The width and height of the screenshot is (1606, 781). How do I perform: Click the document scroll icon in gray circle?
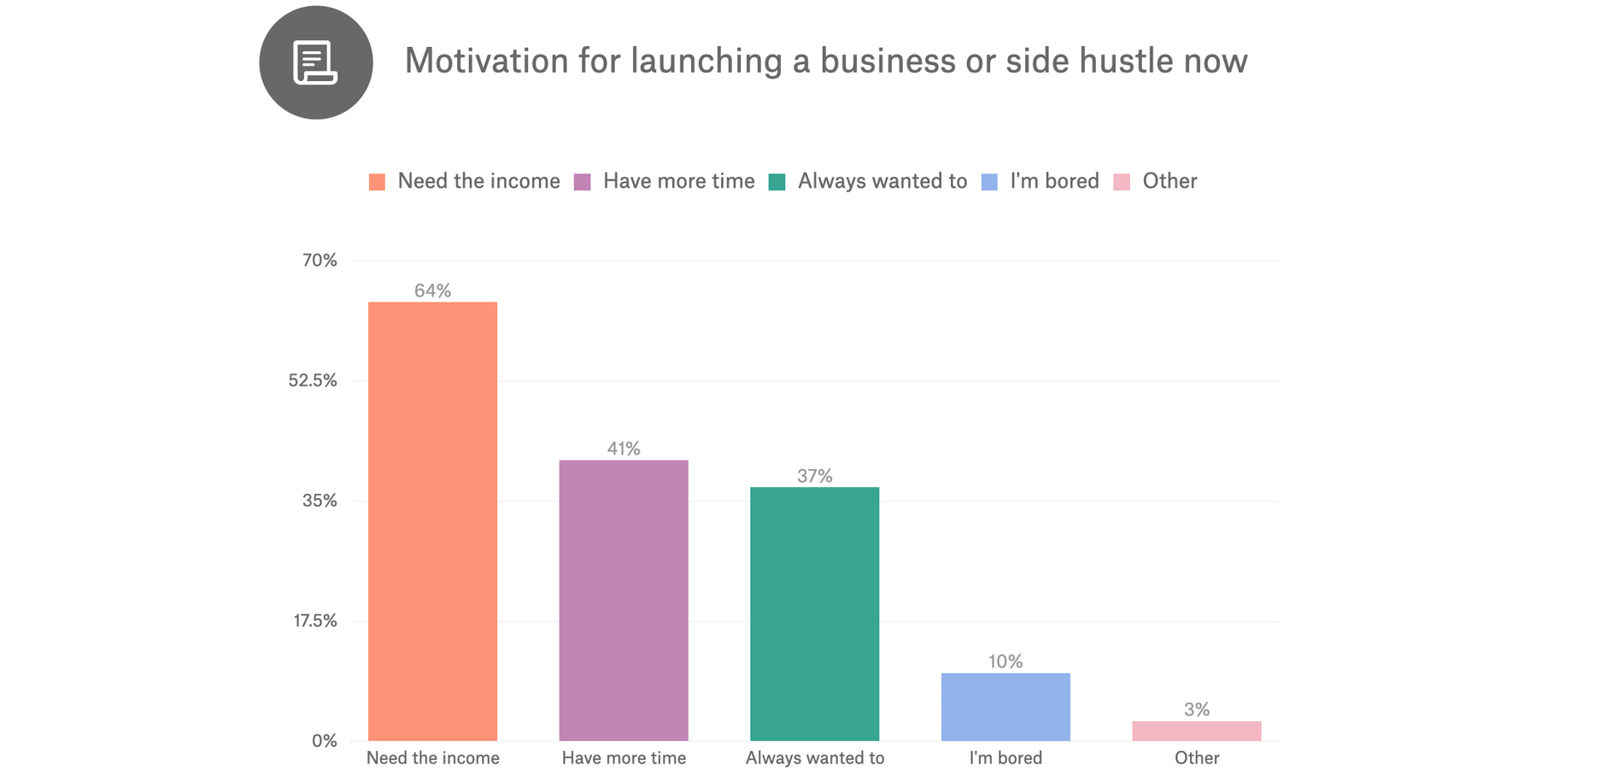point(315,62)
